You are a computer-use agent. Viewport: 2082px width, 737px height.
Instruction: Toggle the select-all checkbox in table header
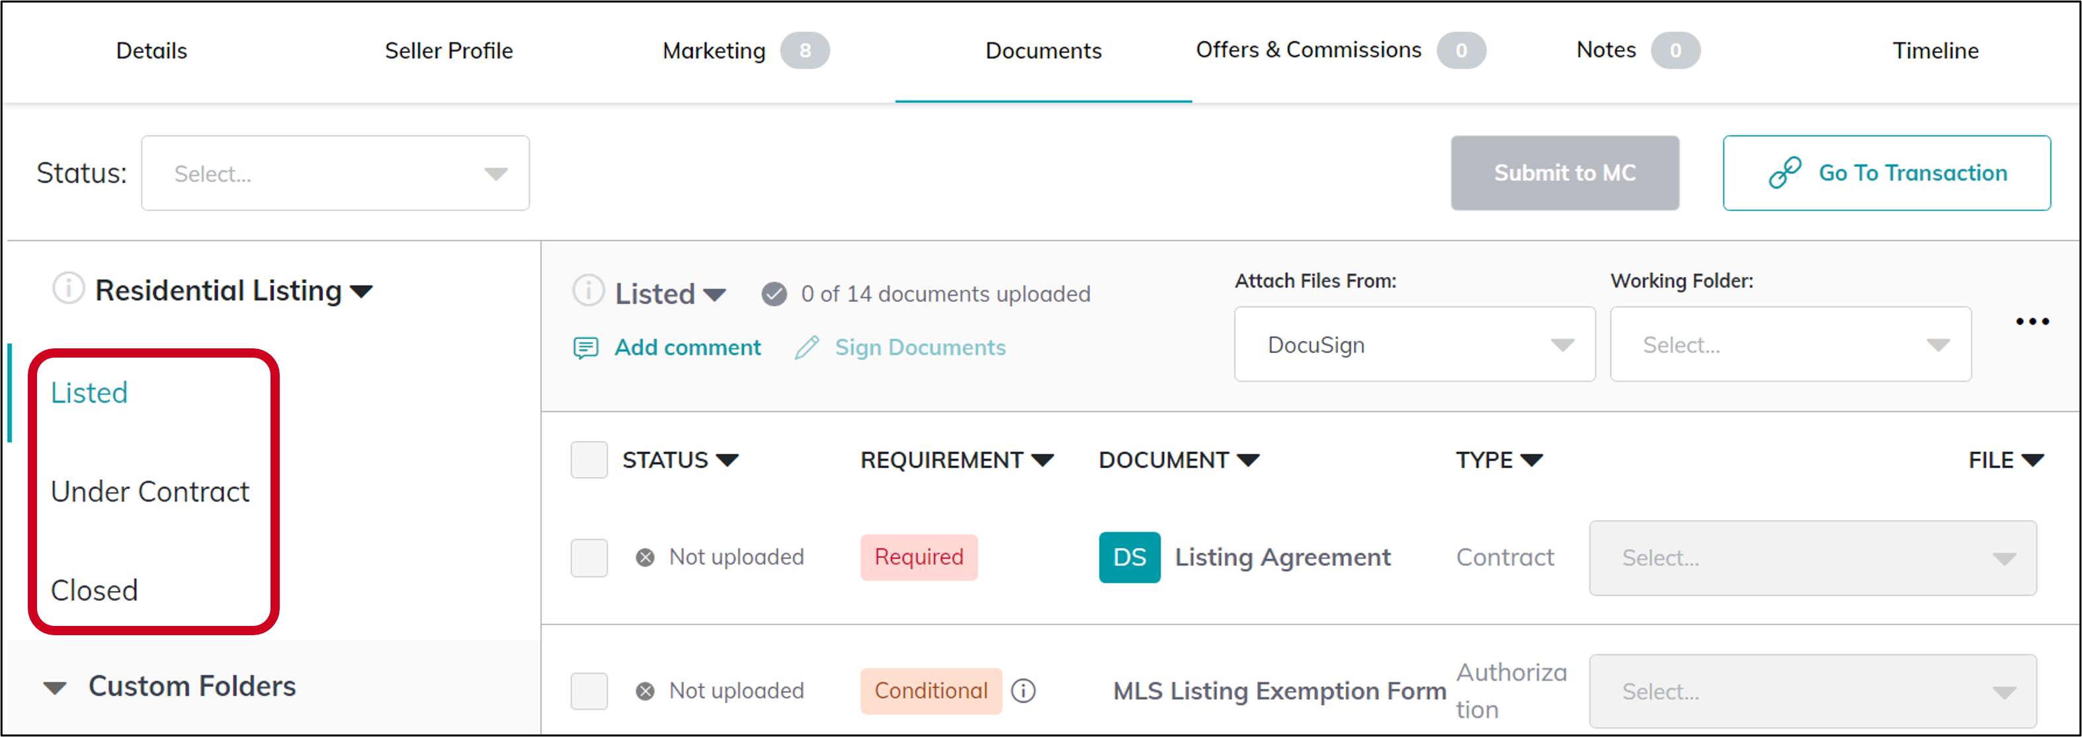pos(589,460)
